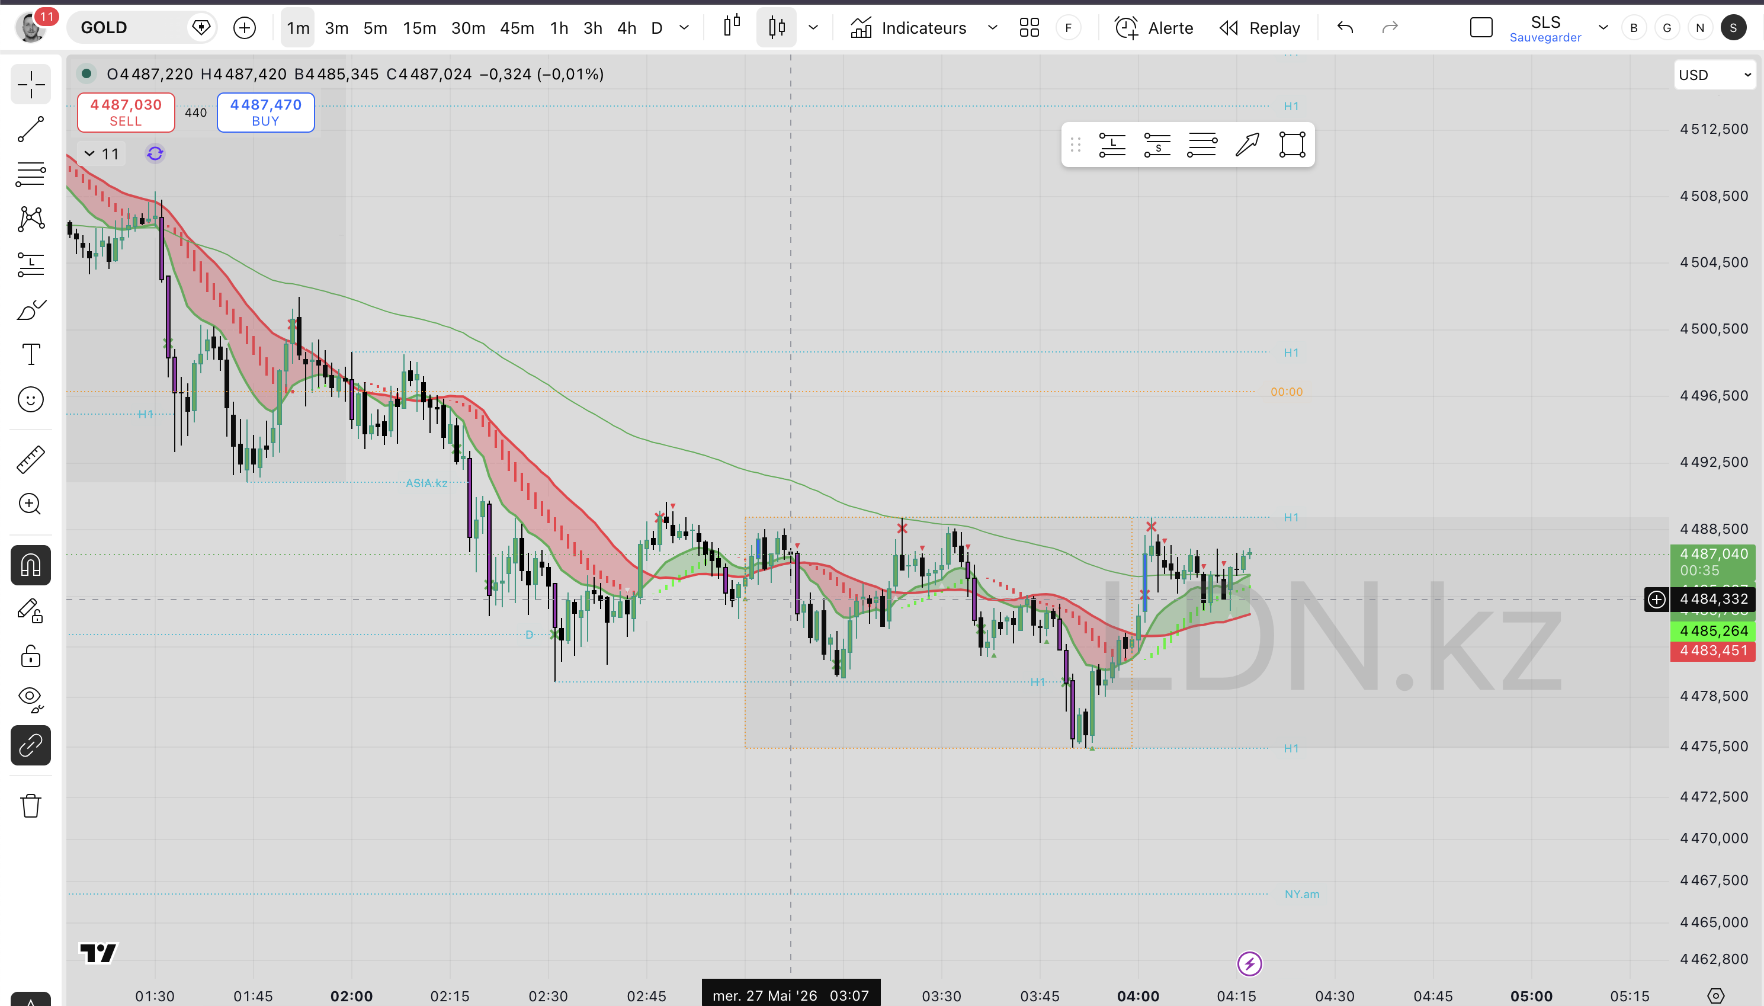Select arrow tool in floating toolbar
Image resolution: width=1764 pixels, height=1006 pixels.
click(x=1247, y=145)
